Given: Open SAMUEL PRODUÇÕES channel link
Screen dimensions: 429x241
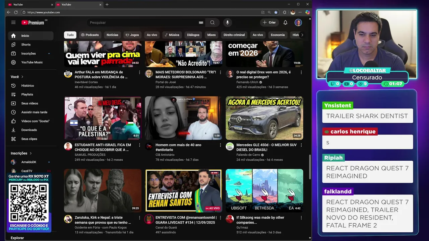Looking at the screenshot, I should point(90,155).
